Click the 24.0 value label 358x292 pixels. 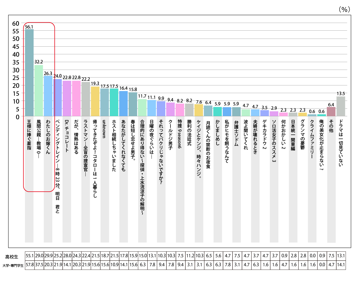[57, 76]
